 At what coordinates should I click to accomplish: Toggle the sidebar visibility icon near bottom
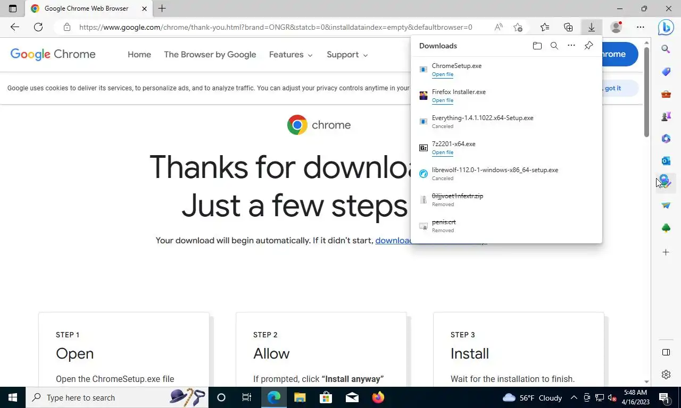(x=666, y=352)
